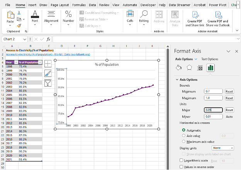Open the Axis Options dropdown arrow
241x170 pixels.
tap(196, 59)
